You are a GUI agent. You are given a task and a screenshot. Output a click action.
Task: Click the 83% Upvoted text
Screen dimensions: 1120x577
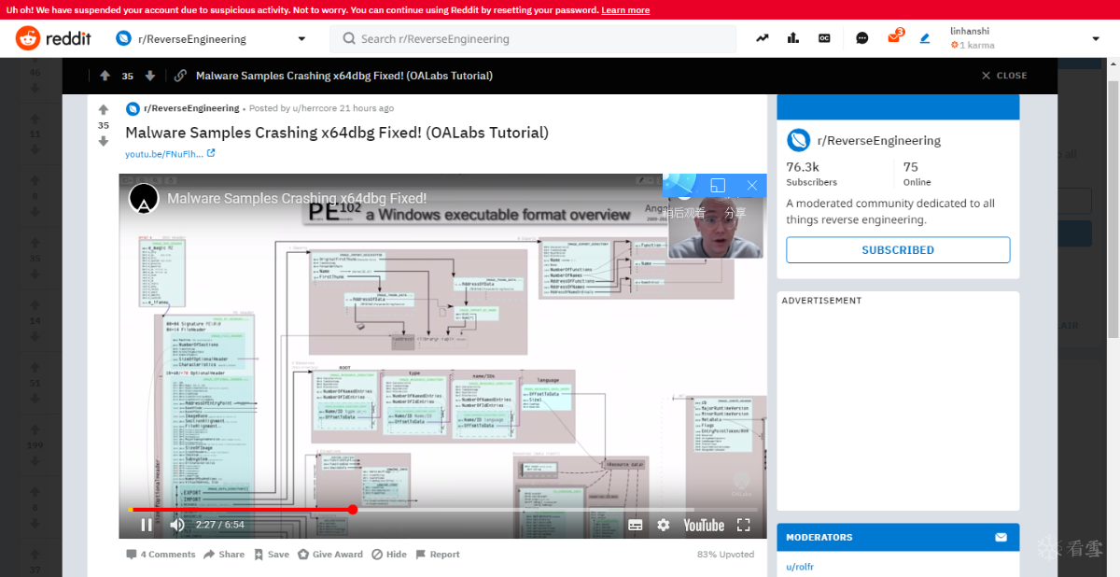[725, 555]
